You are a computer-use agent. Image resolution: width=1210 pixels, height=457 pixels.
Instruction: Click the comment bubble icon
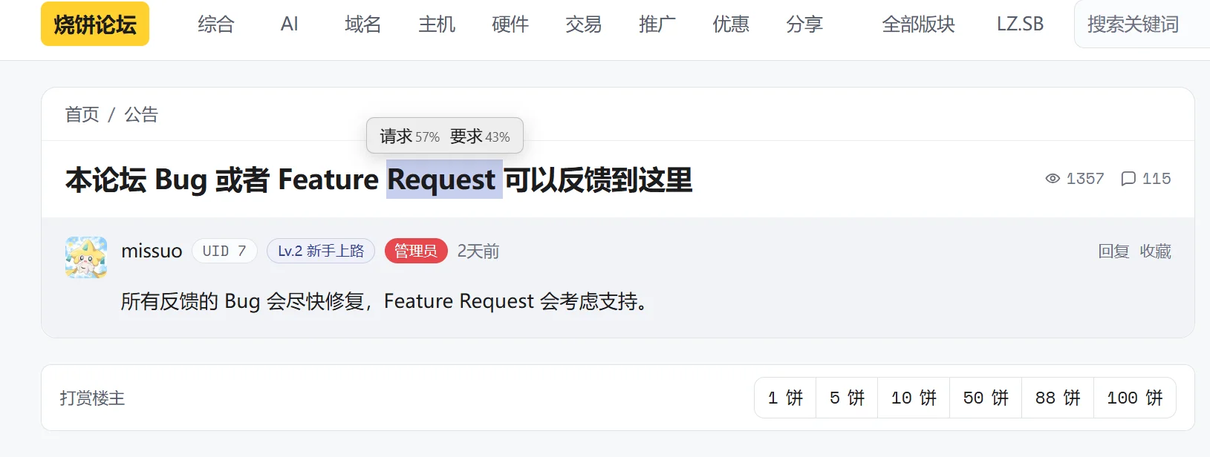tap(1128, 179)
